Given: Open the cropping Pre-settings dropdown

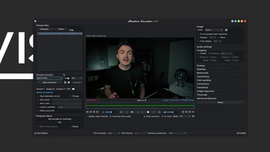Looking at the screenshot, I should point(227,54).
